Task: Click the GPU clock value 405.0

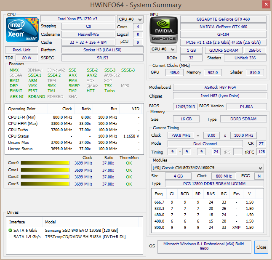Action: [x=174, y=72]
